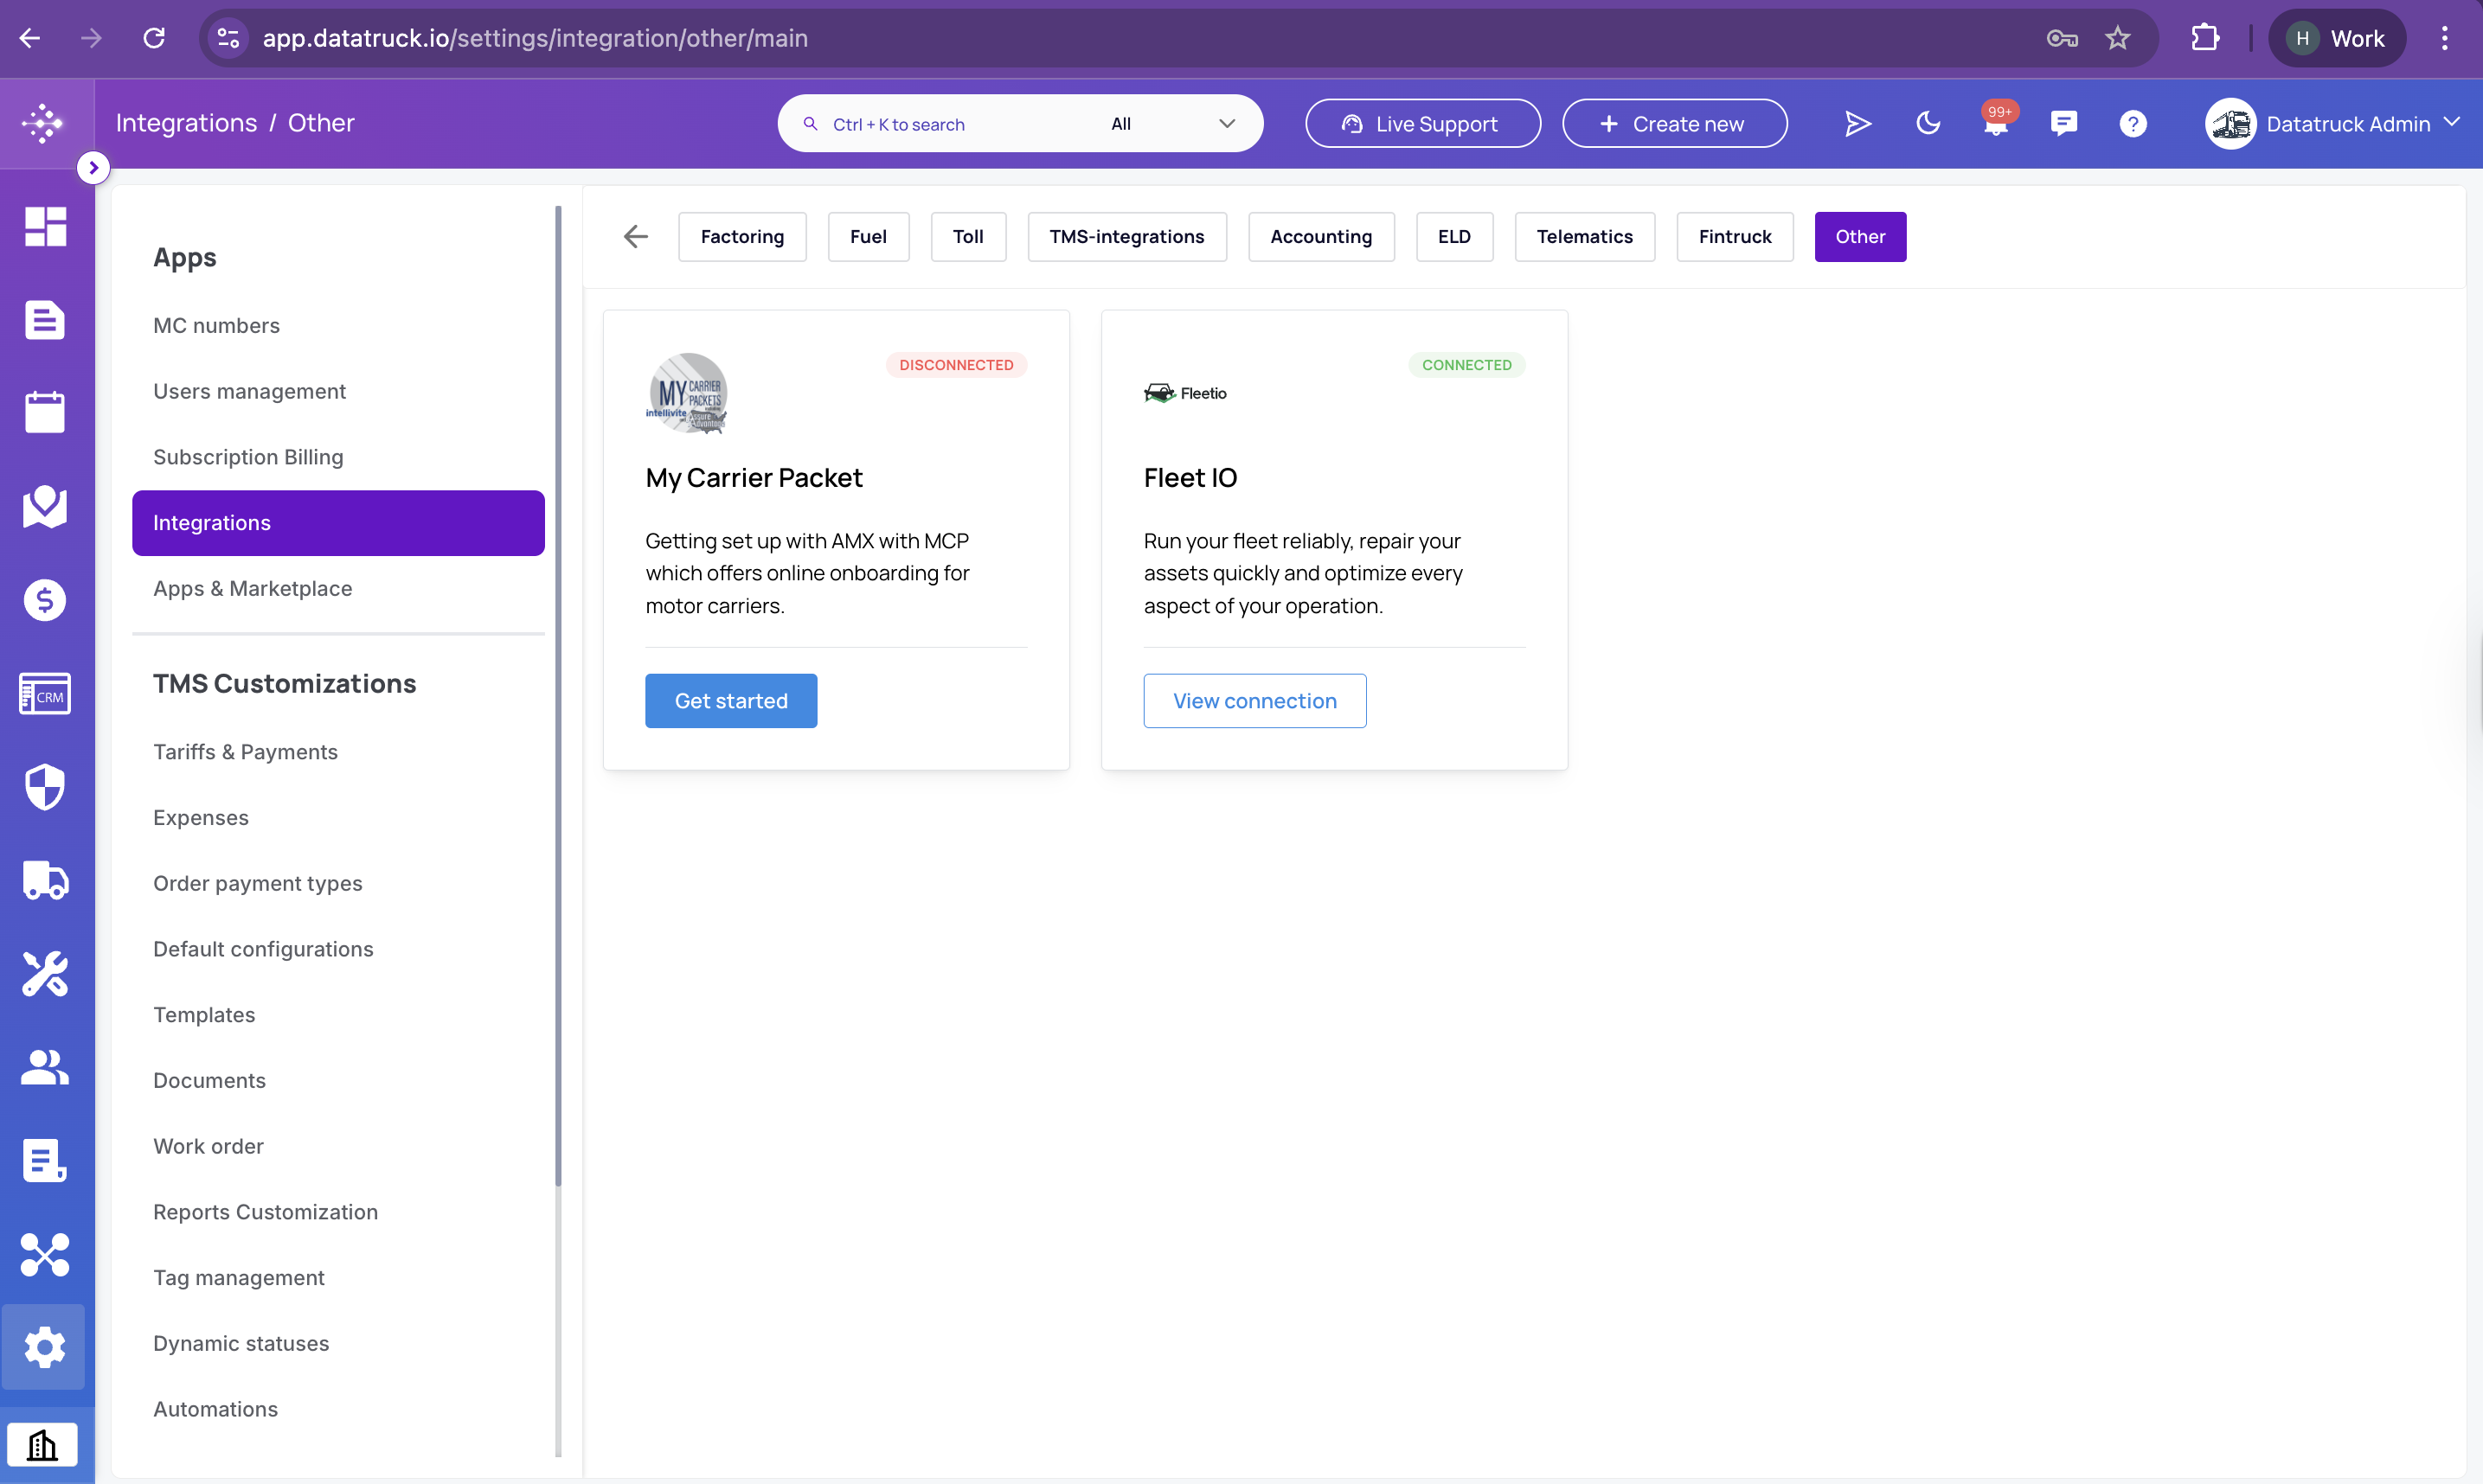The image size is (2483, 1484).
Task: Open the calendar icon in sidebar
Action: click(45, 412)
